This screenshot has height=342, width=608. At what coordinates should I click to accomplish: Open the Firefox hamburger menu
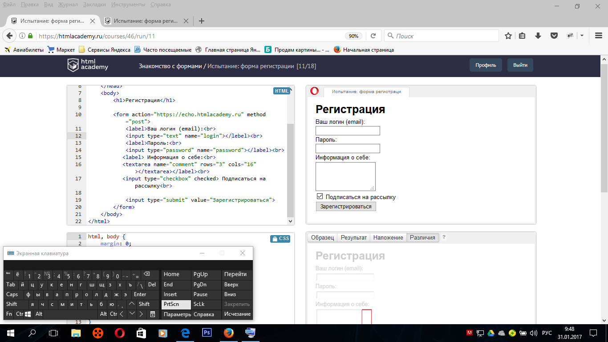pyautogui.click(x=599, y=36)
